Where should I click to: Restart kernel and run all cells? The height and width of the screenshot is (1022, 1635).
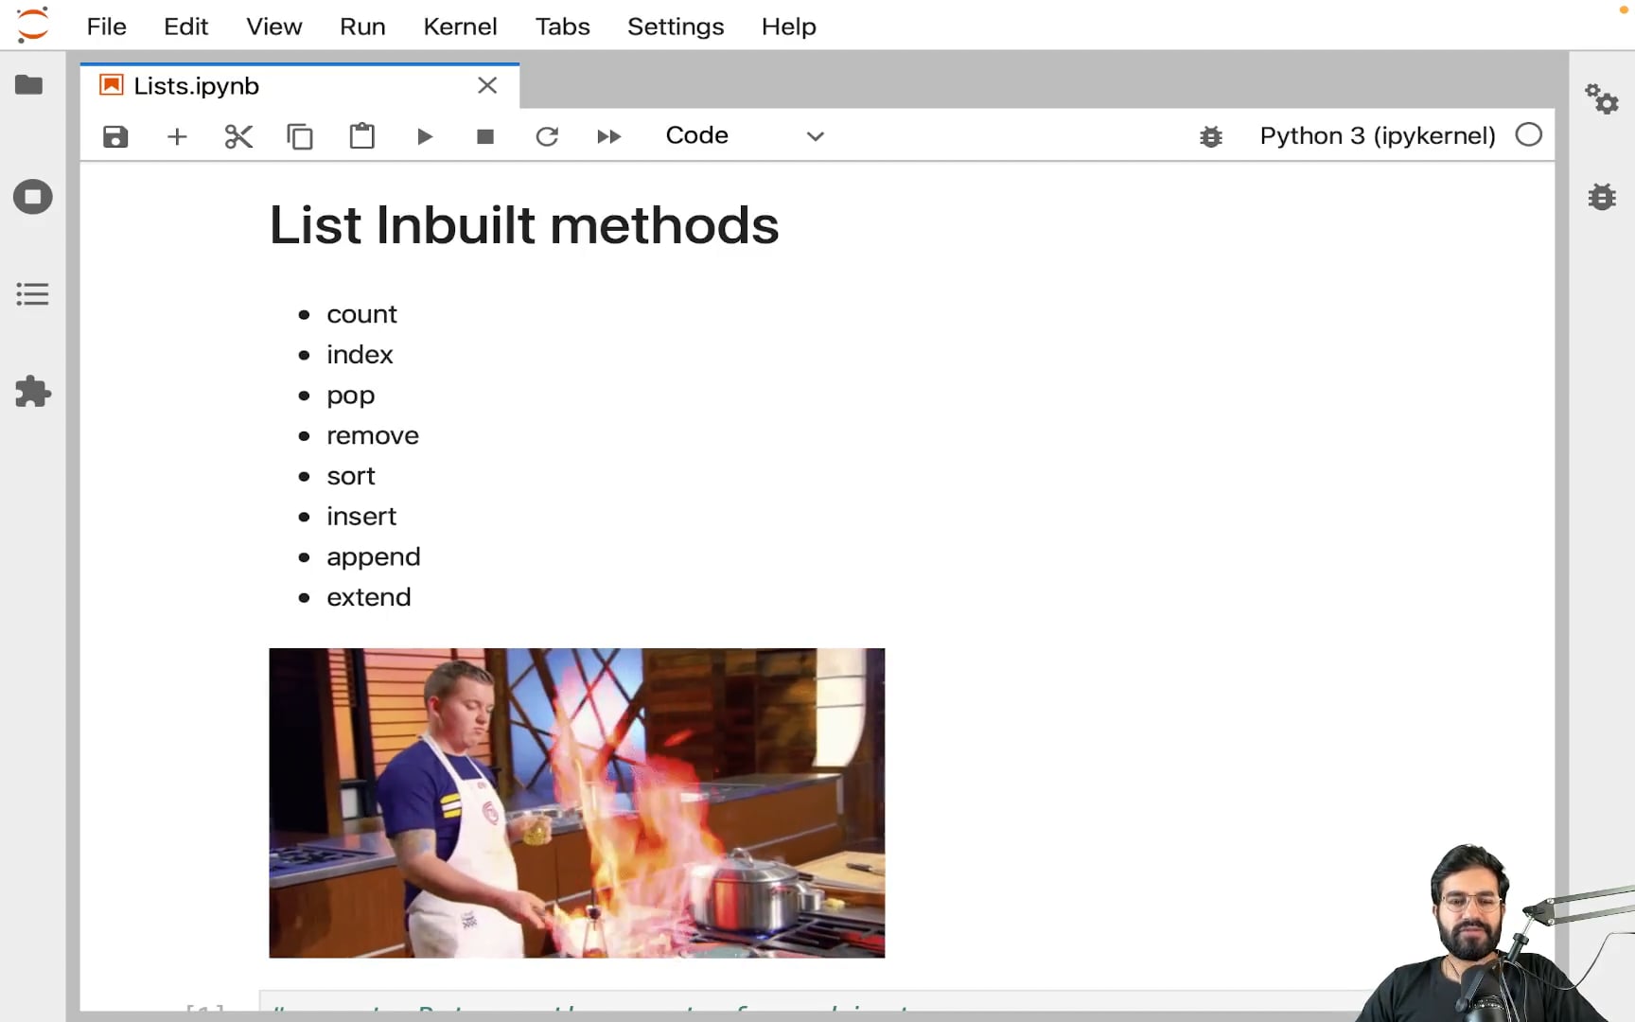click(609, 136)
